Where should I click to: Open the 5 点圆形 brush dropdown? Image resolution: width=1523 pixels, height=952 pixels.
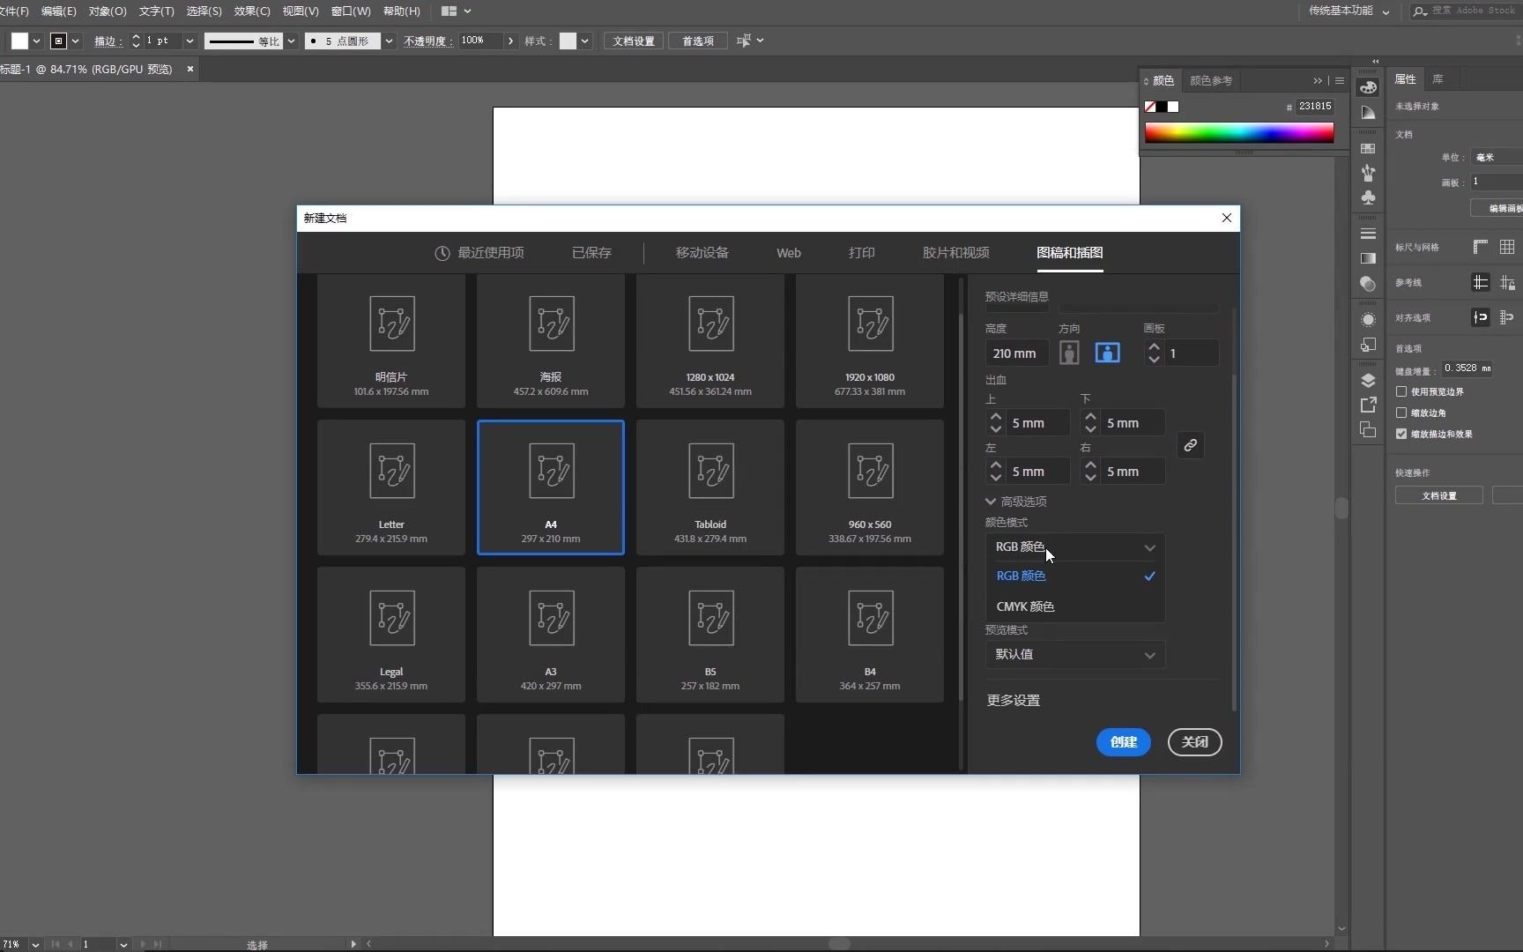pos(389,41)
